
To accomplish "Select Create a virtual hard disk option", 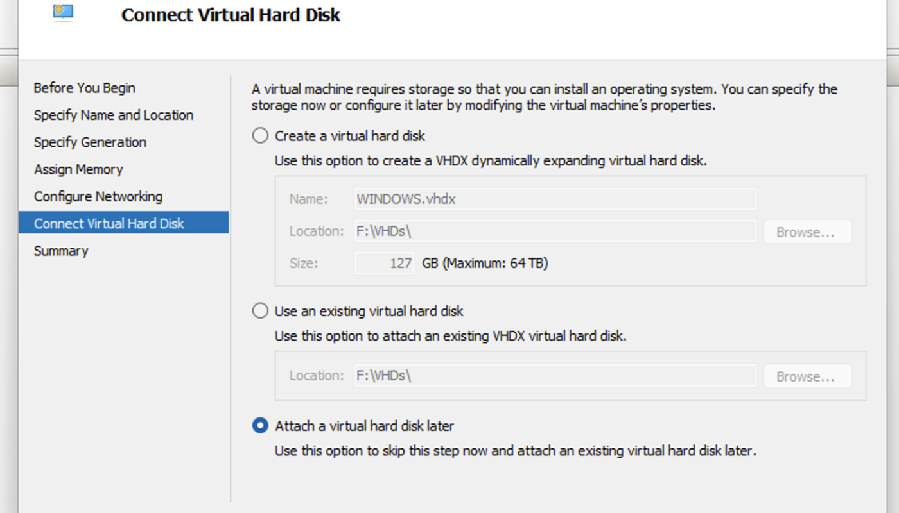I will [260, 136].
